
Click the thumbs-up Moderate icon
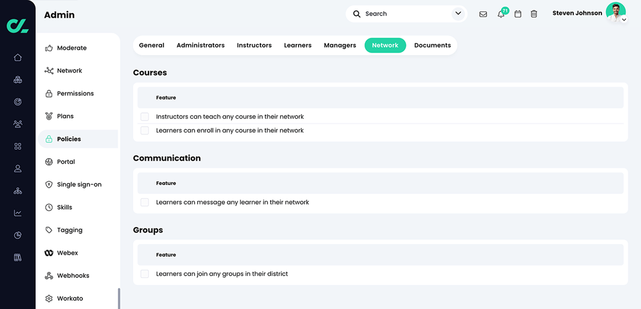tap(49, 48)
